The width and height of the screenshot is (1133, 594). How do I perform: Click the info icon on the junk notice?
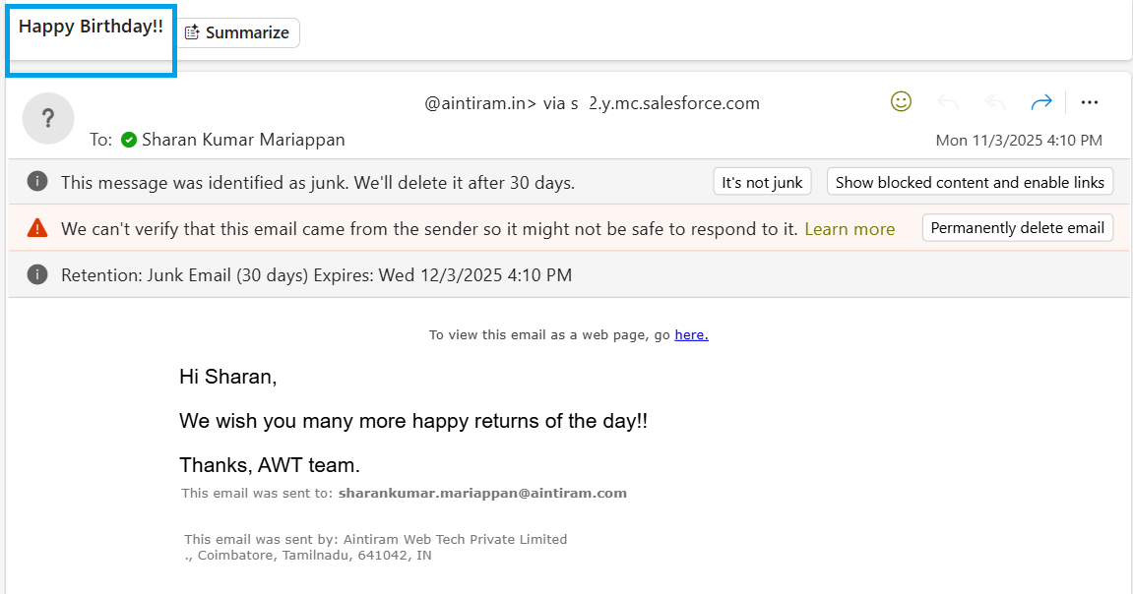point(37,182)
